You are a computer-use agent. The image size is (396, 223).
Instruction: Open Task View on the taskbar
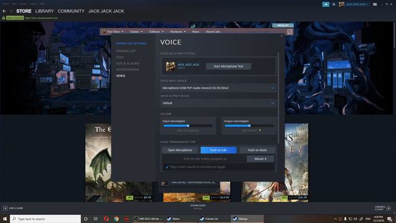[x=95, y=219]
